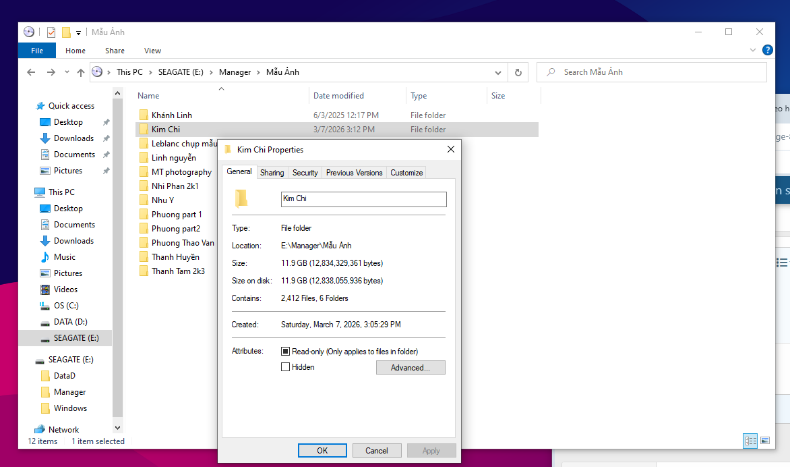
Task: Open pinned Documents under Quick access
Action: [74, 155]
